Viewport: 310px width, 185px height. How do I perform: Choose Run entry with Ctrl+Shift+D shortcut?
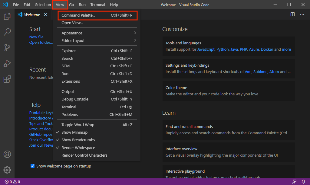coord(97,74)
